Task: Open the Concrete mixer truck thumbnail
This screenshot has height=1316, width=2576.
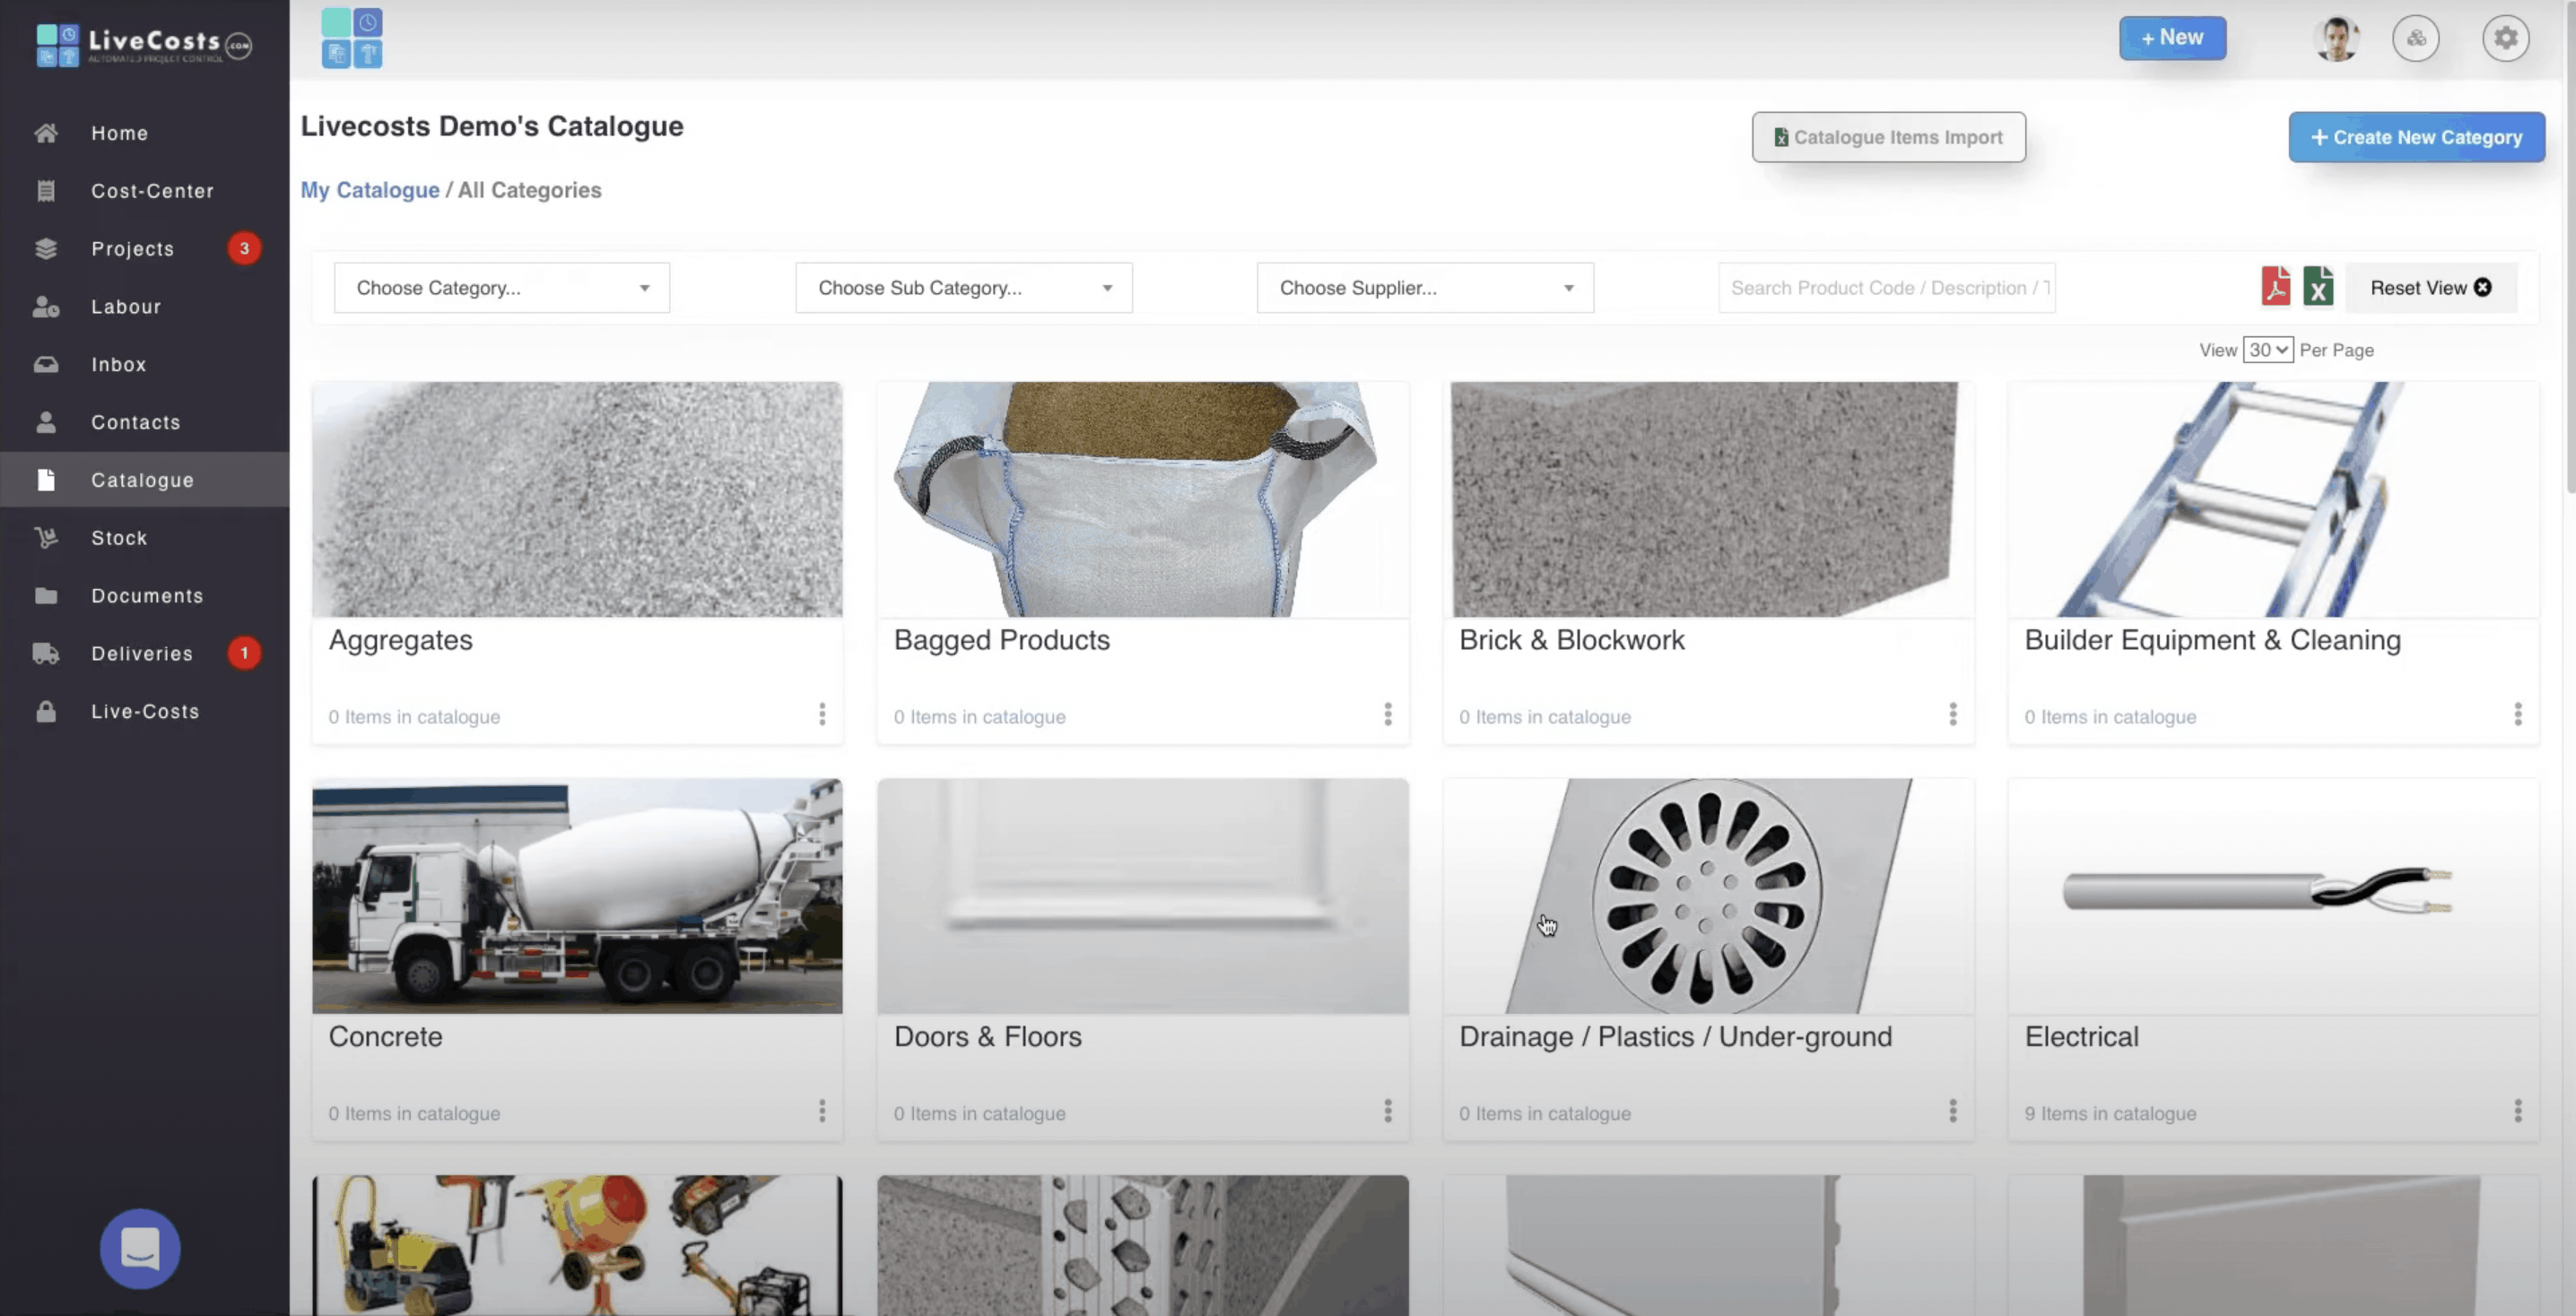Action: [577, 896]
